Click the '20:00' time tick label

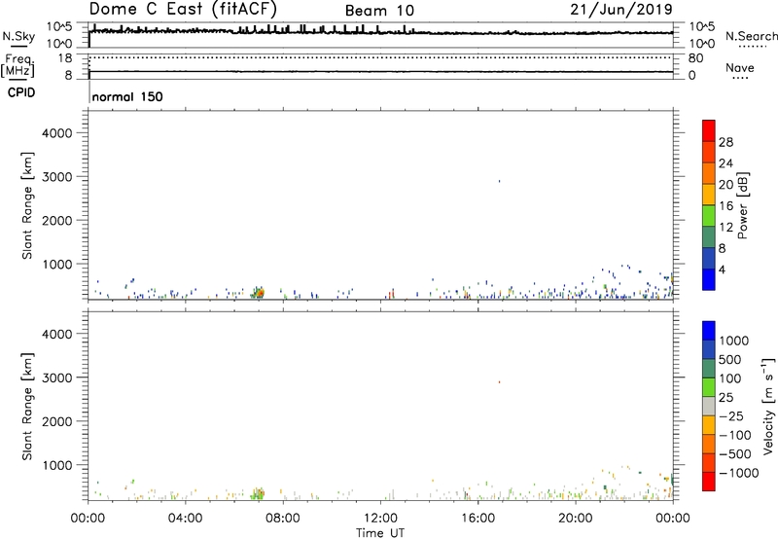tap(575, 519)
